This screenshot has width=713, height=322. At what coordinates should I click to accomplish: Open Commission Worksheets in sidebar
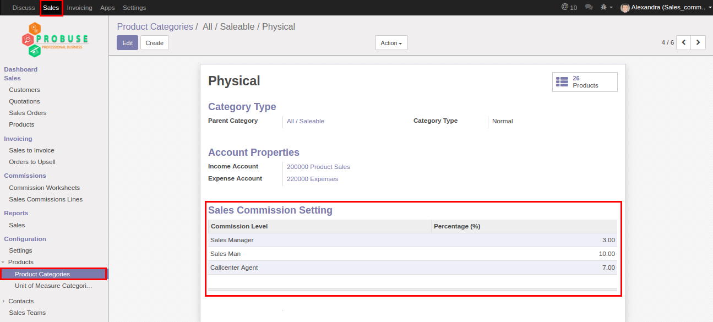tap(44, 188)
